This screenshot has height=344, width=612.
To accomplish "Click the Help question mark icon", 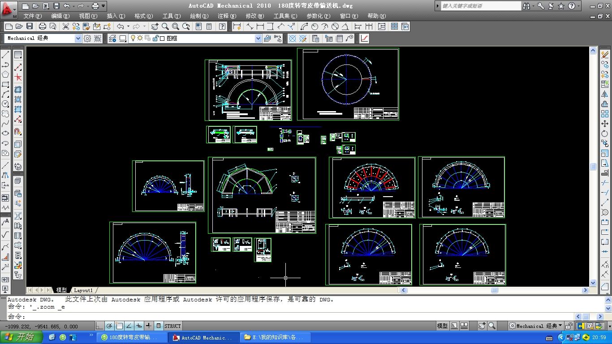I will coord(222,26).
